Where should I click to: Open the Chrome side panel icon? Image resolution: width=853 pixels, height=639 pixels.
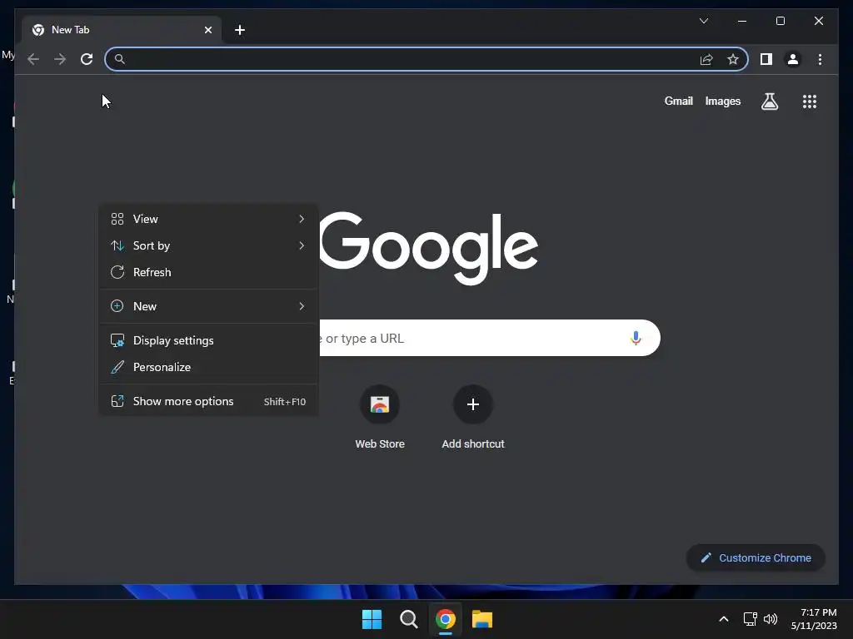(x=766, y=59)
